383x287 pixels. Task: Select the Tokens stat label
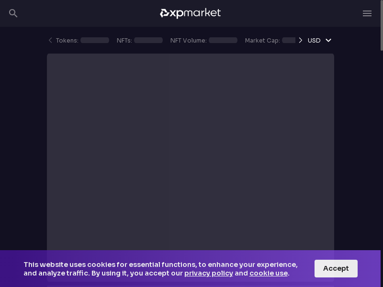point(67,41)
